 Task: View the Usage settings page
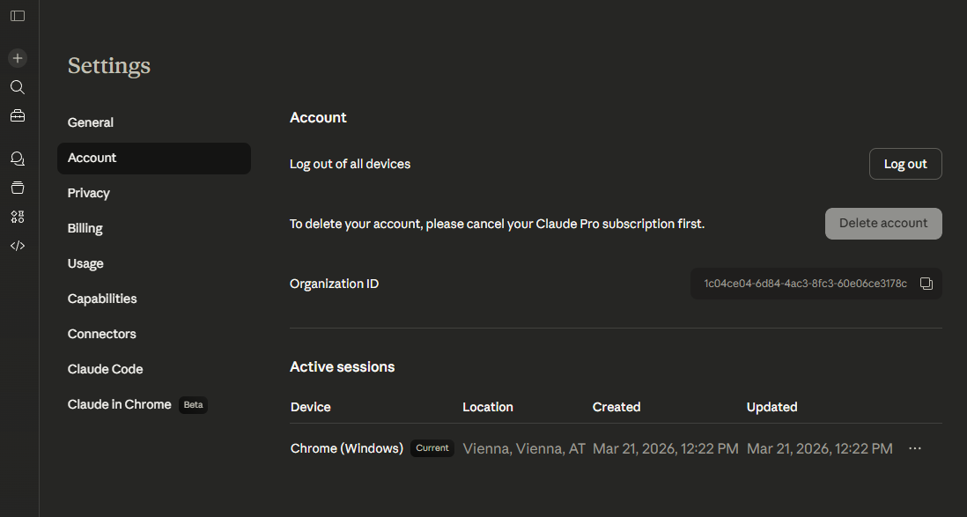tap(85, 263)
